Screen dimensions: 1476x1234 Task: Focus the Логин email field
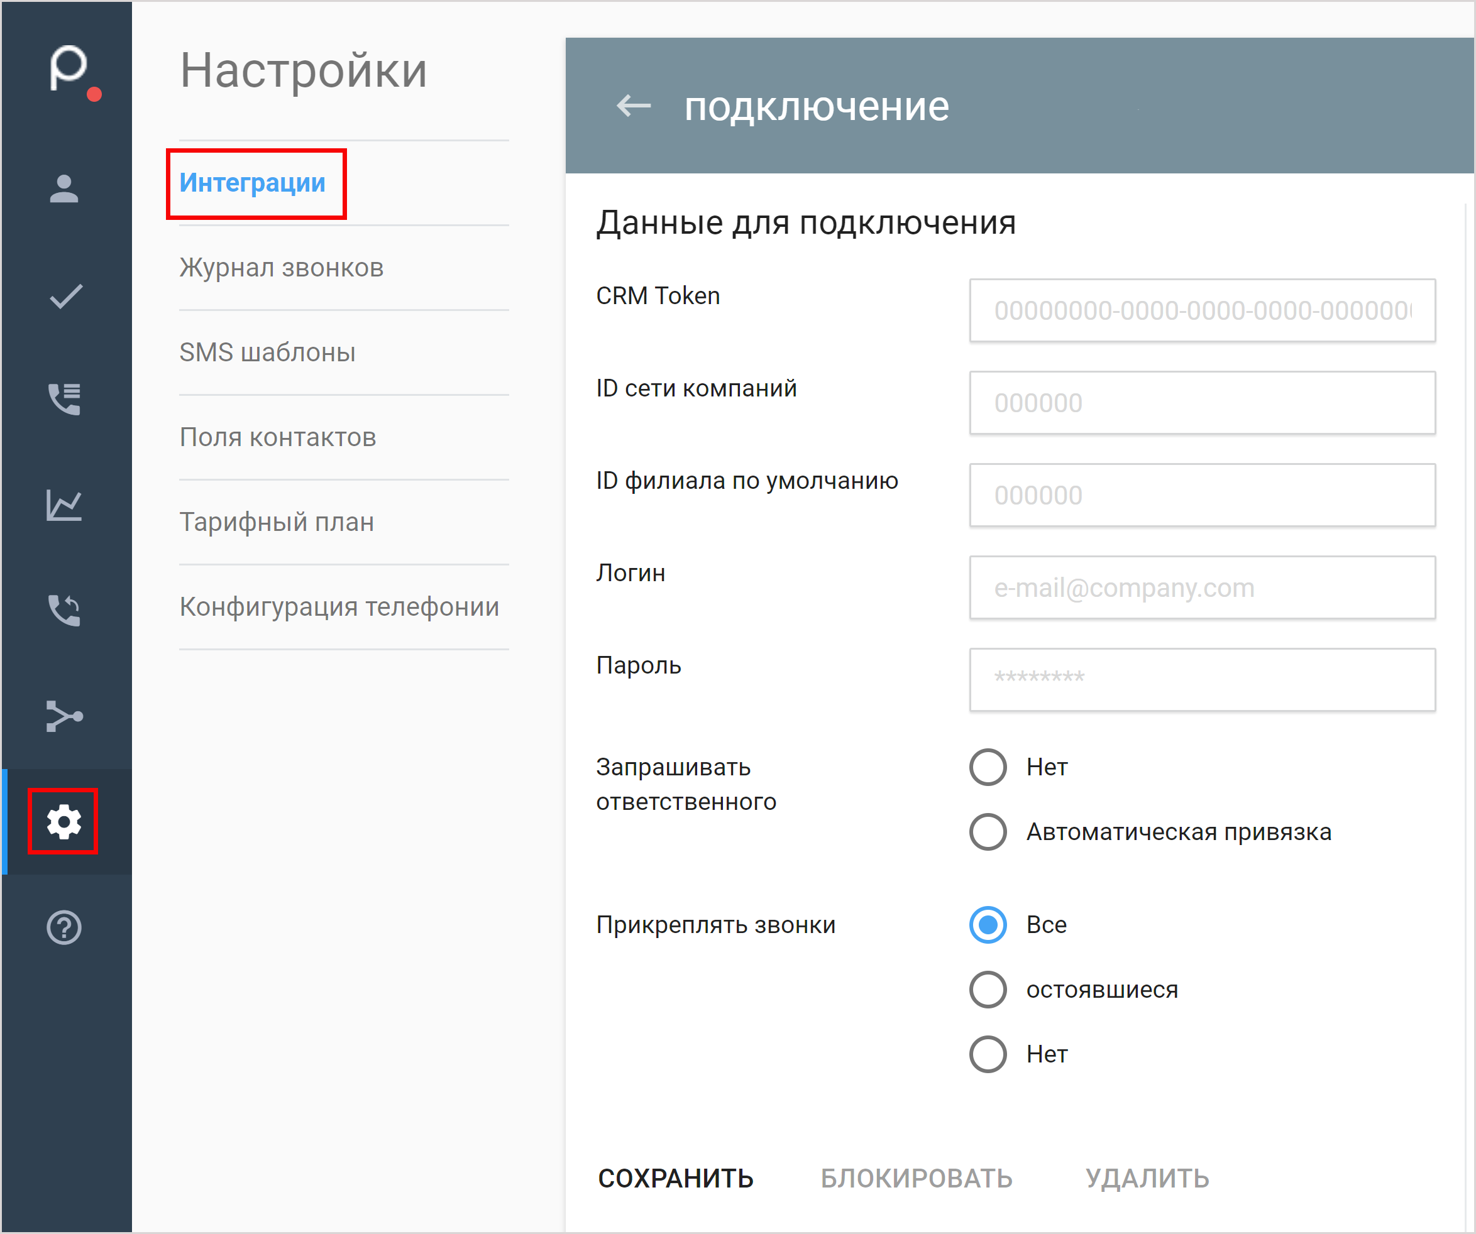tap(1202, 587)
